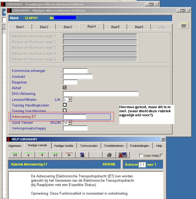The height and width of the screenshot is (199, 196).
Task: Close the LORDAAWY window
Action: click(188, 11)
